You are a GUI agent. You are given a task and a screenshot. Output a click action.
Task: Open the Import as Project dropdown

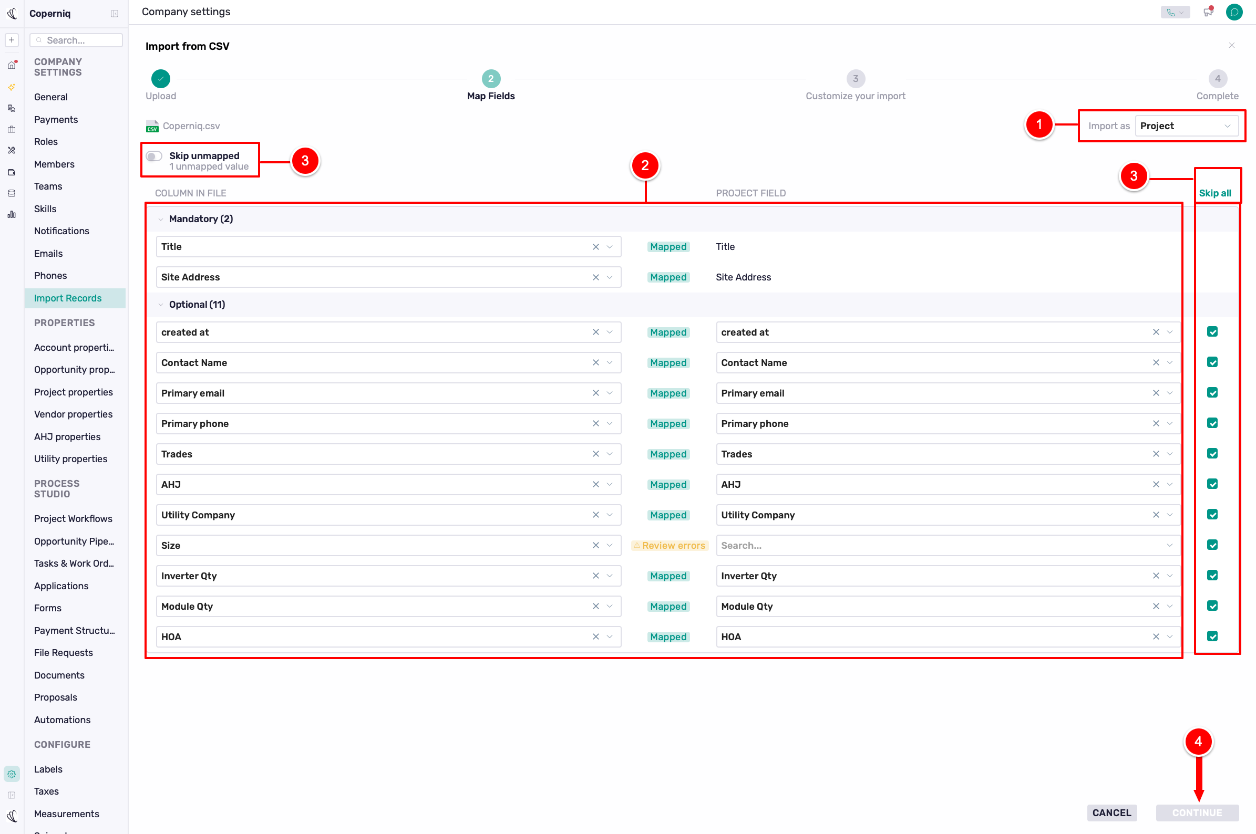pos(1186,126)
